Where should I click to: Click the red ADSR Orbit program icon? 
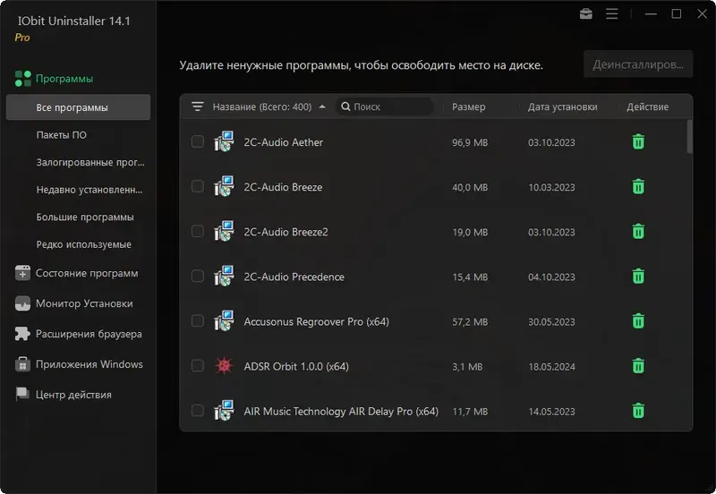[223, 366]
